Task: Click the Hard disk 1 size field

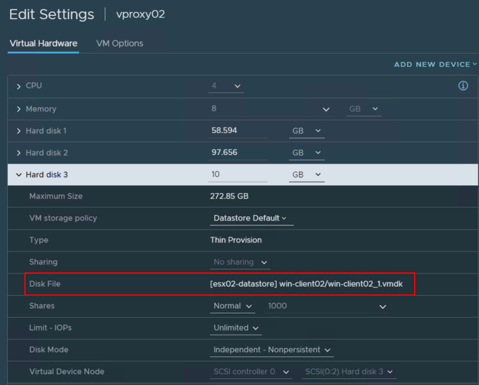Action: click(238, 131)
